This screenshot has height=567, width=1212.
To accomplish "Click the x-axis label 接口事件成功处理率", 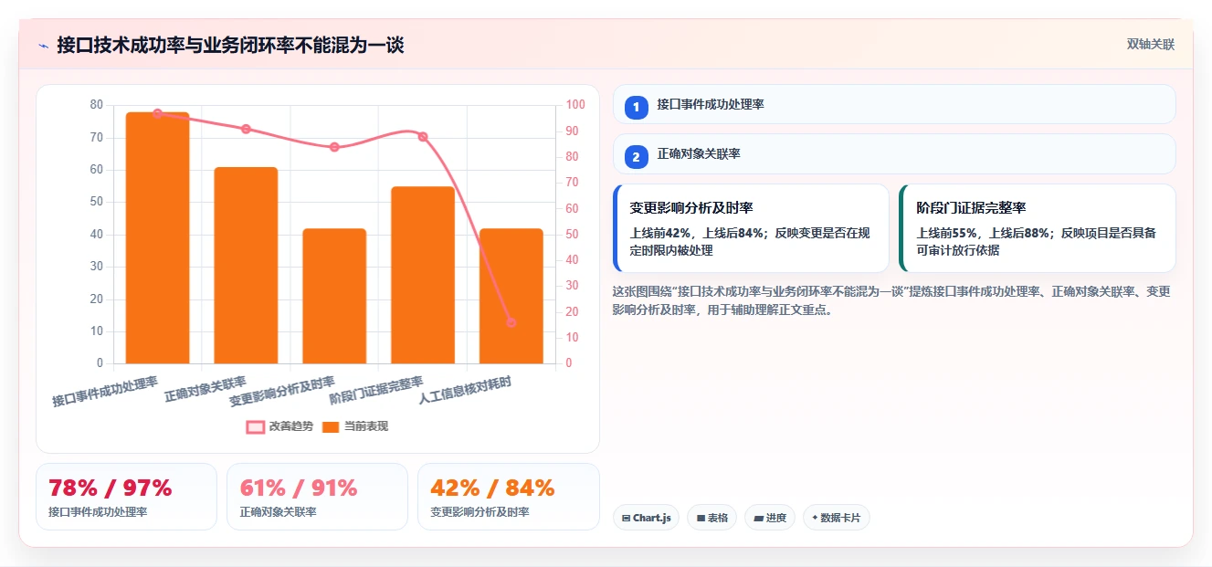I will 105,391.
